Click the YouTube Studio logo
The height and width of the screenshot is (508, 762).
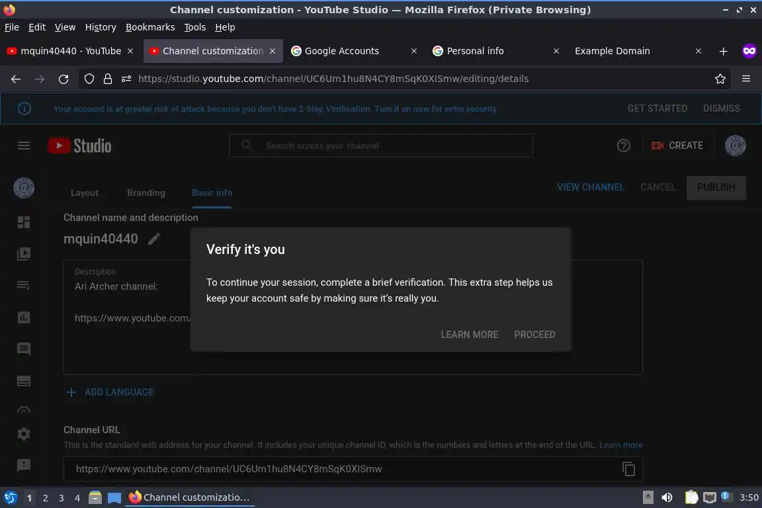pos(79,146)
